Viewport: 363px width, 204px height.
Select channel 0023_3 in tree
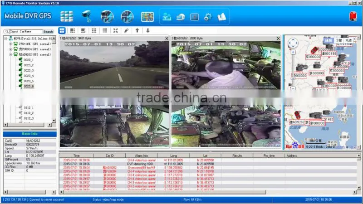29,71
